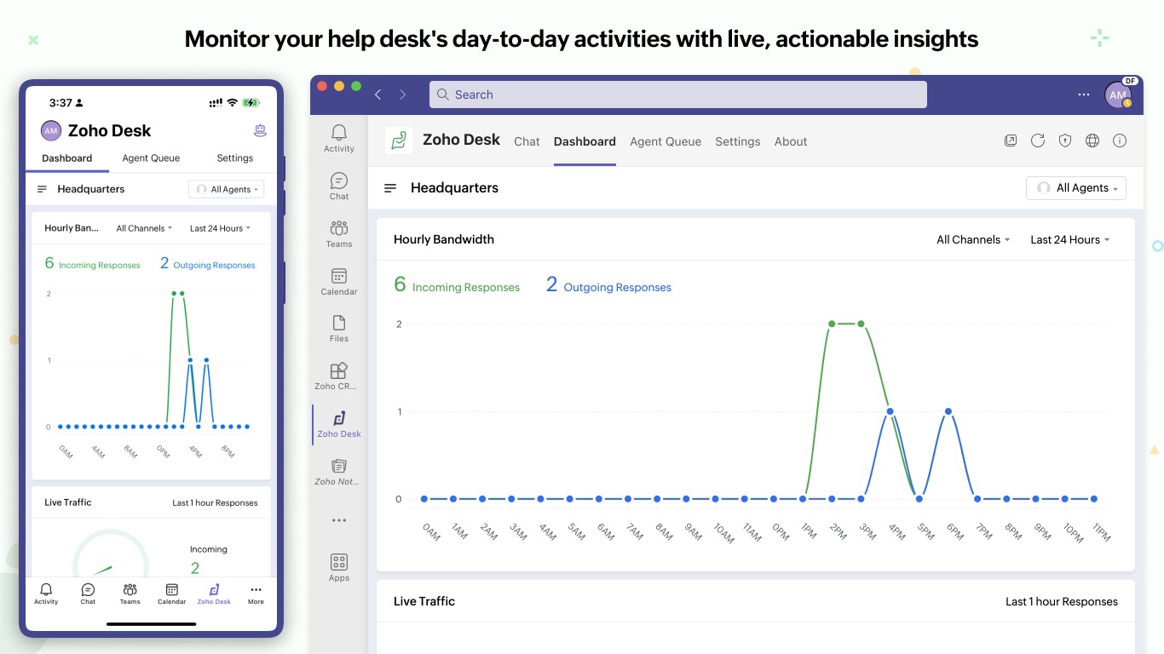
Task: Open Files in desktop Teams sidebar
Action: (x=339, y=328)
